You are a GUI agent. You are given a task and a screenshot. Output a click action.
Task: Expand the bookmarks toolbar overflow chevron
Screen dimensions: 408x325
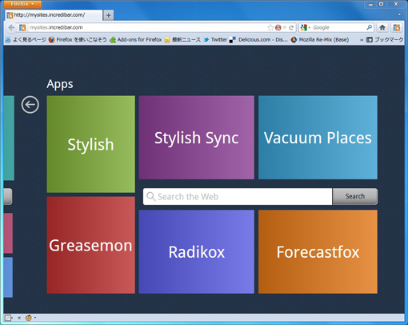tap(362, 40)
